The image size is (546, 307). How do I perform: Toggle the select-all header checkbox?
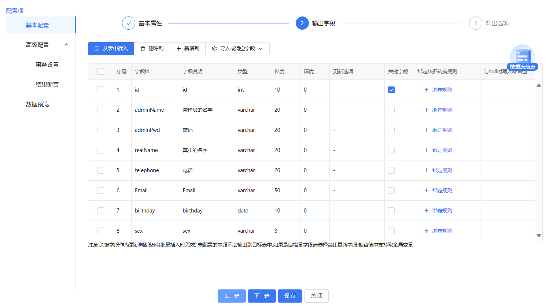pyautogui.click(x=101, y=71)
